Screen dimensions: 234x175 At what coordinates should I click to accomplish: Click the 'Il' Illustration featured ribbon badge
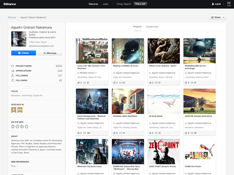(14, 110)
